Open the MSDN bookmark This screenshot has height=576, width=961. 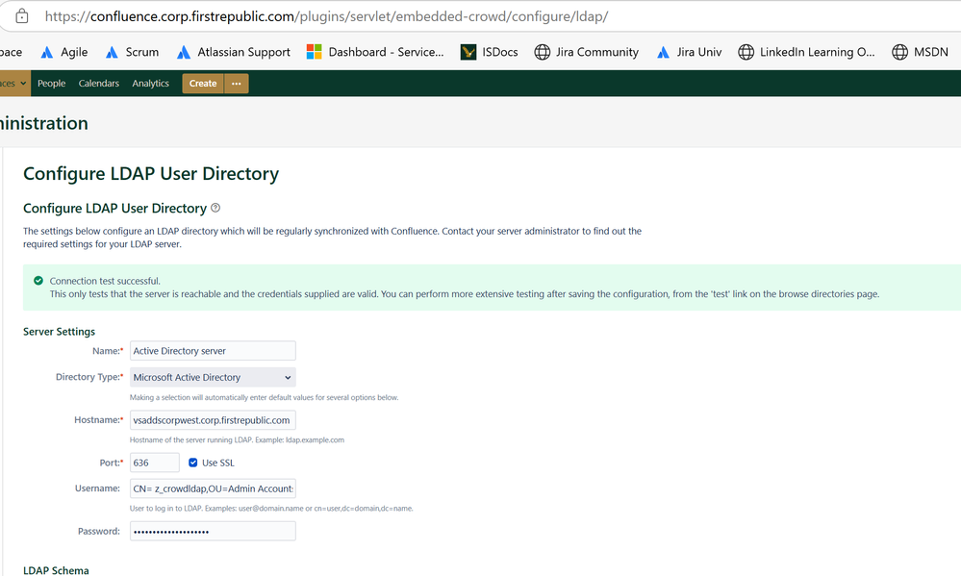coord(921,52)
